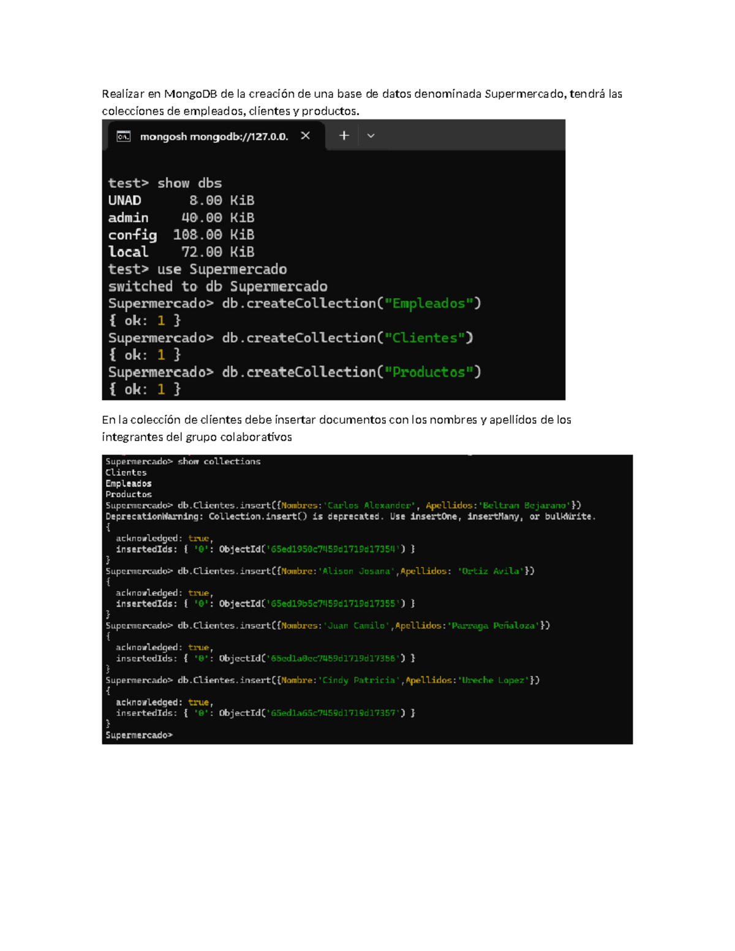Open a new terminal tab with the plus icon
This screenshot has width=735, height=951.
click(x=344, y=135)
